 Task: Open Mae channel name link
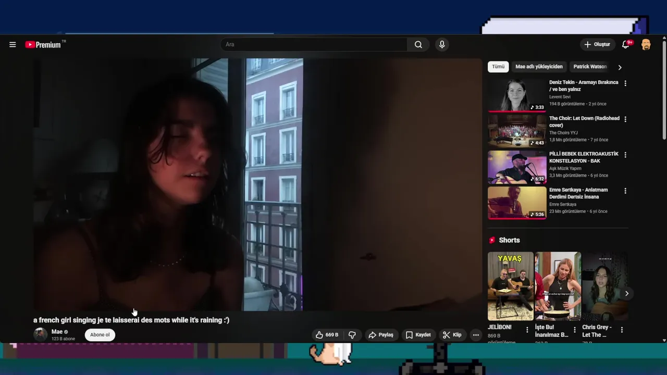click(57, 332)
